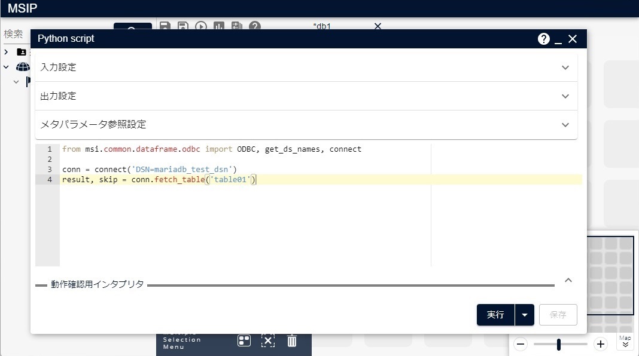Viewport: 639px width, 356px height.
Task: Click the 出力設定 label text
Action: tap(58, 96)
